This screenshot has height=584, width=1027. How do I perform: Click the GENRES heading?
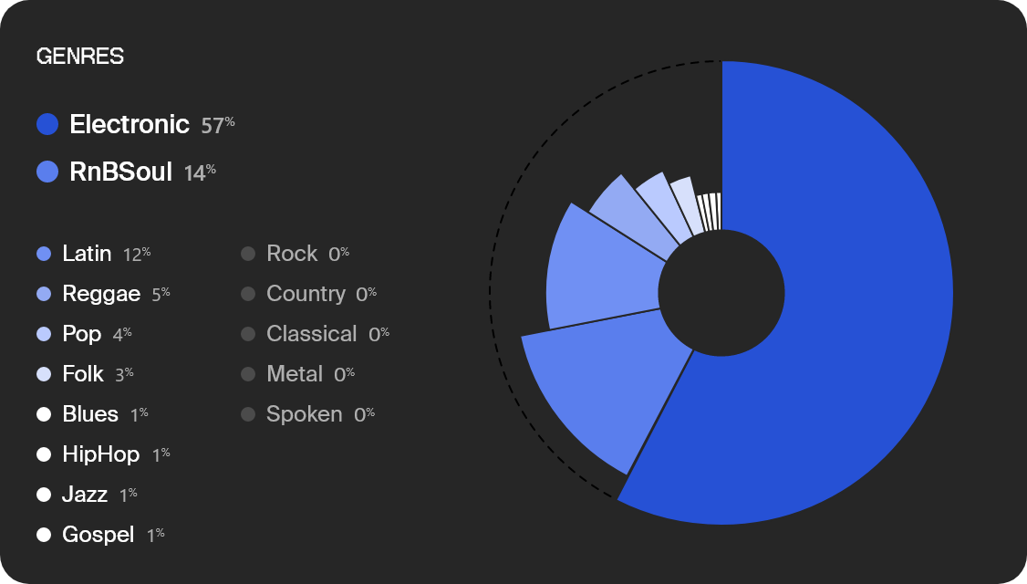[x=80, y=57]
